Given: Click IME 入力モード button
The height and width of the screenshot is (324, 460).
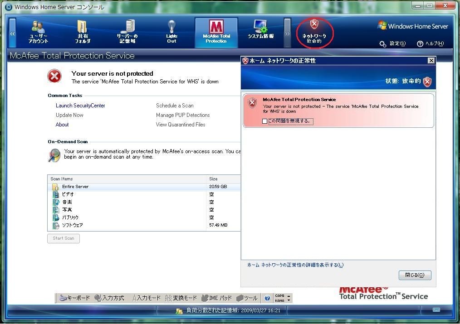Looking at the screenshot, I should point(146,298).
